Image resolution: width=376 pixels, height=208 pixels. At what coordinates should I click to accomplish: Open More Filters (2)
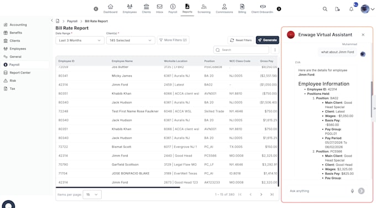coord(173,40)
